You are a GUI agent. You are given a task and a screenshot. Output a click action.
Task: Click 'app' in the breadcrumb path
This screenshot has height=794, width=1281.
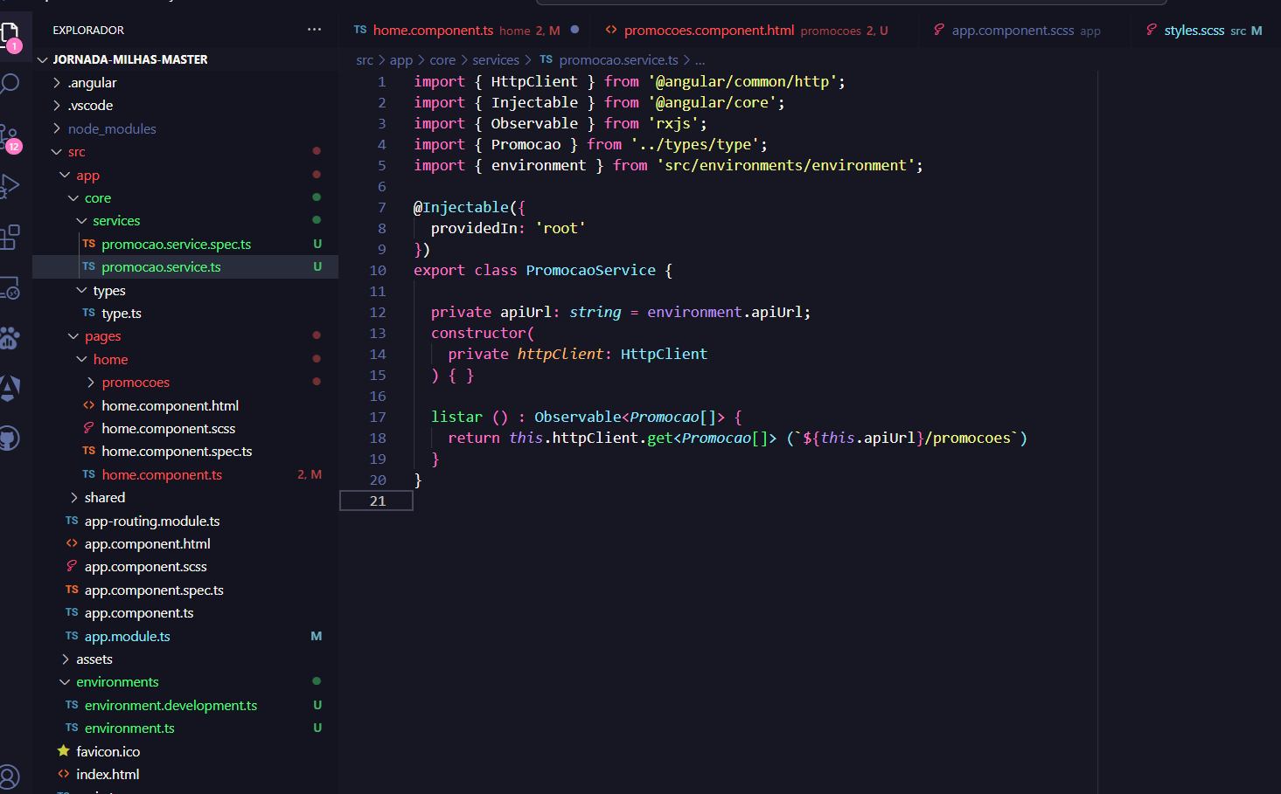pyautogui.click(x=401, y=60)
